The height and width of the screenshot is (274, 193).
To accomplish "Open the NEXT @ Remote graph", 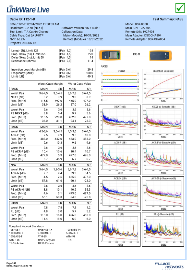I will (163, 122).
